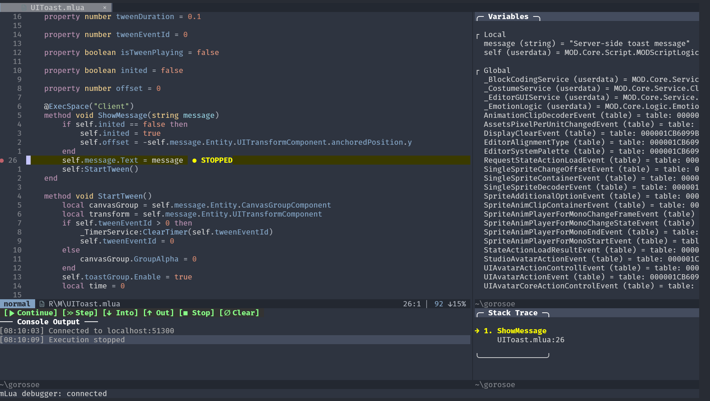The width and height of the screenshot is (710, 401).
Task: Collapse the Stack Trace panel header
Action: pyautogui.click(x=513, y=313)
